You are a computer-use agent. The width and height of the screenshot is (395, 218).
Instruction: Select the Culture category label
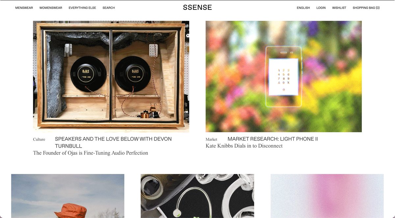pos(39,139)
